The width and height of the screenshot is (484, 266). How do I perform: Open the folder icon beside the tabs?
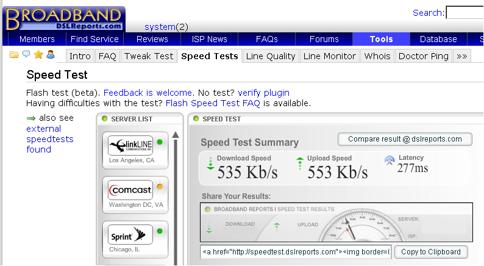13,55
